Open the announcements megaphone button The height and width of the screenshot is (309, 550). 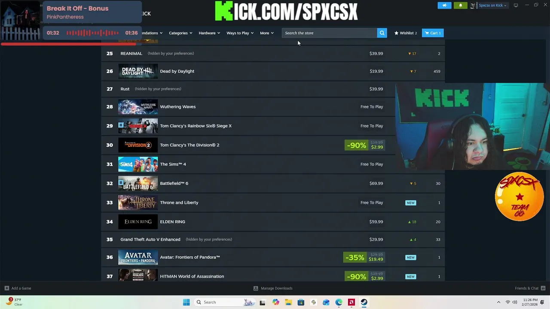(x=444, y=6)
